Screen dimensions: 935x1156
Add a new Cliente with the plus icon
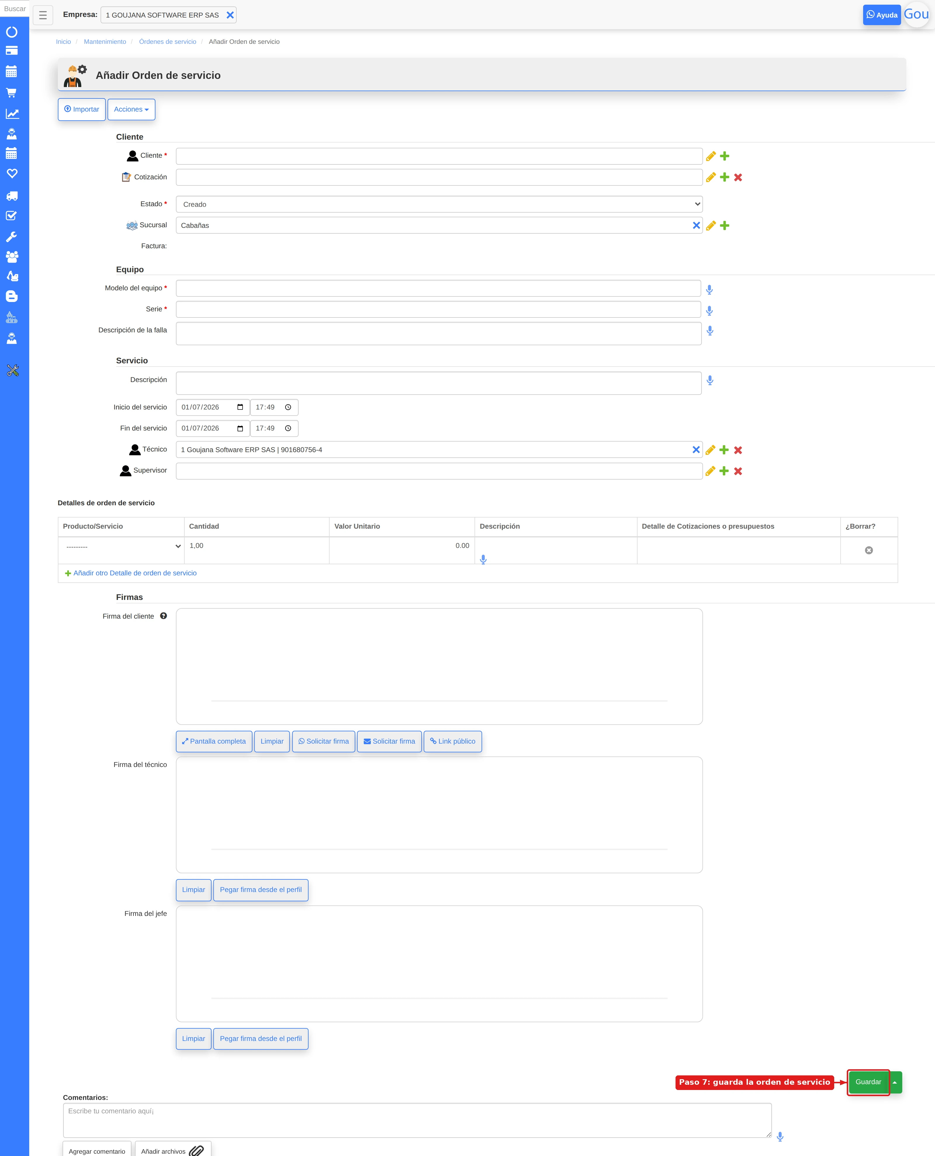click(x=725, y=156)
